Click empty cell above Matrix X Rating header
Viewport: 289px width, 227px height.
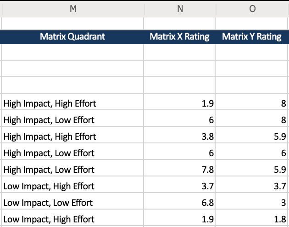(179, 23)
